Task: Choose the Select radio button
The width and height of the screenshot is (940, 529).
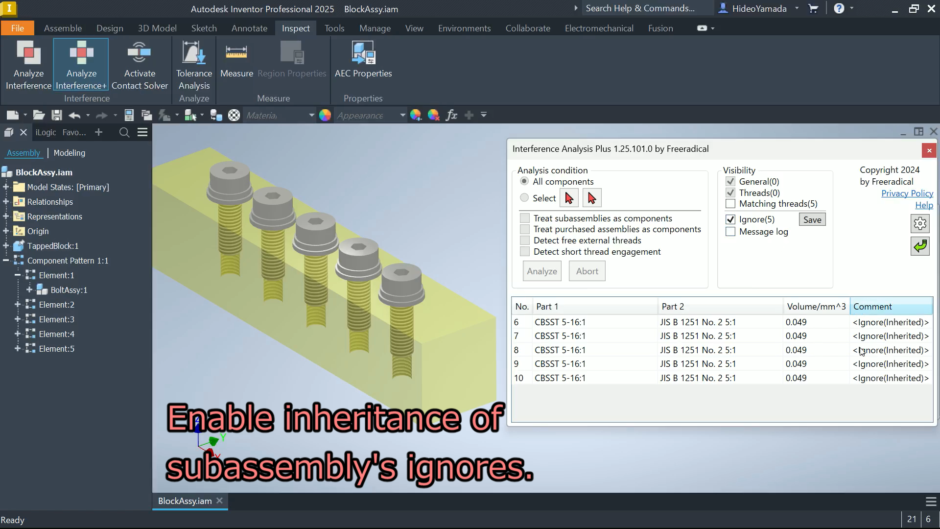Action: point(524,198)
